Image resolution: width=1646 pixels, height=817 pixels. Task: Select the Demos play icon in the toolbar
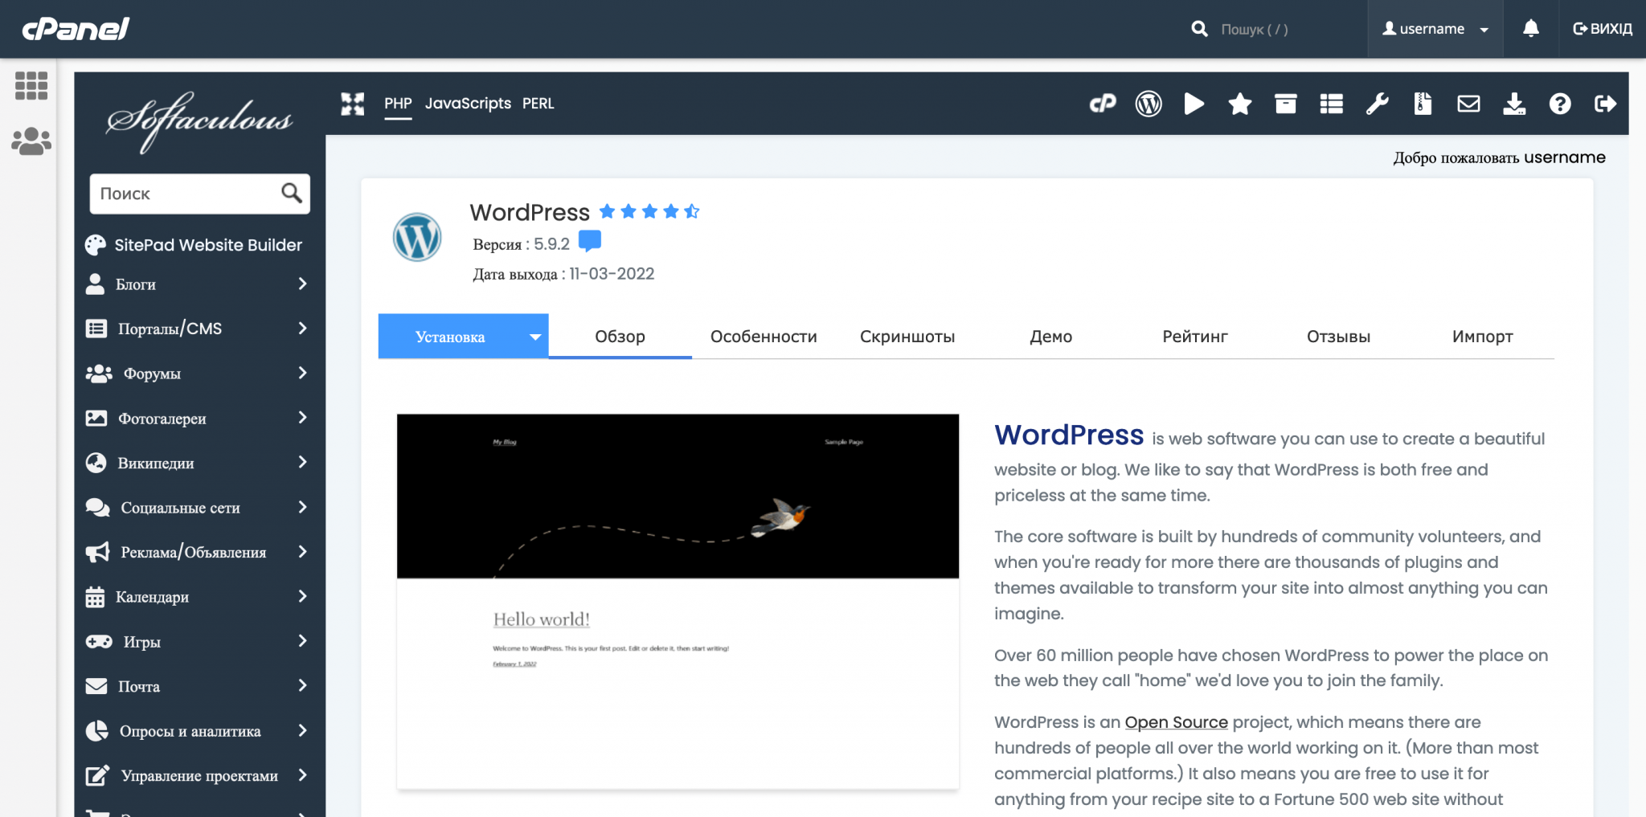point(1194,103)
